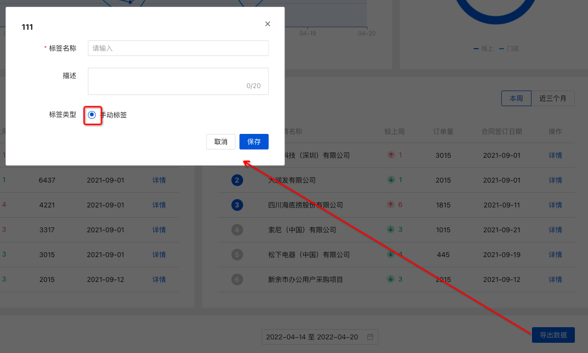Click the green down-arrow trend icon beside 索尼（中国）有限公司
The image size is (588, 353).
[x=391, y=229]
